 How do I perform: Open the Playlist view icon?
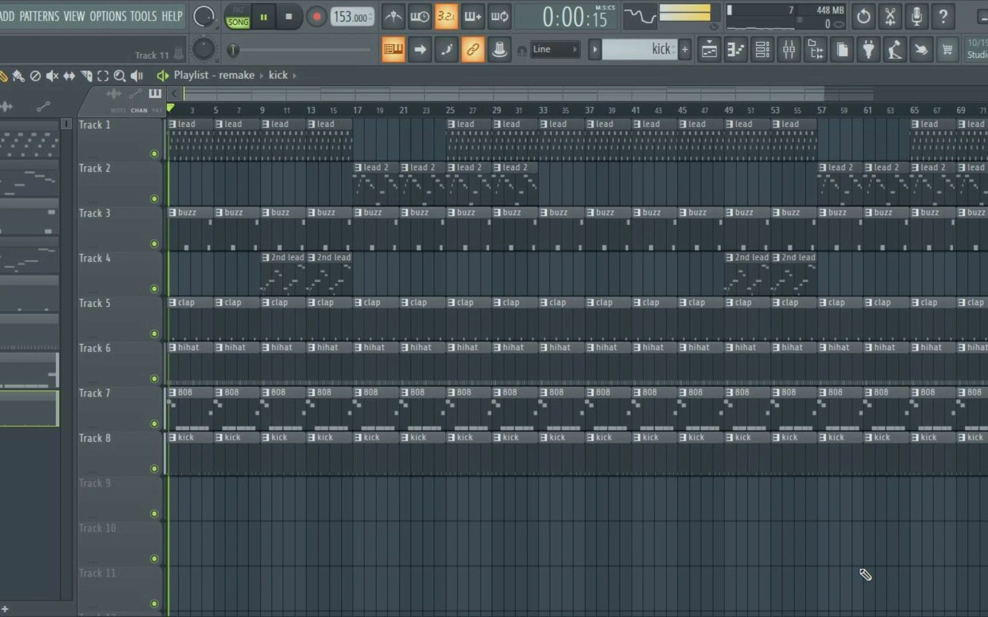(709, 50)
